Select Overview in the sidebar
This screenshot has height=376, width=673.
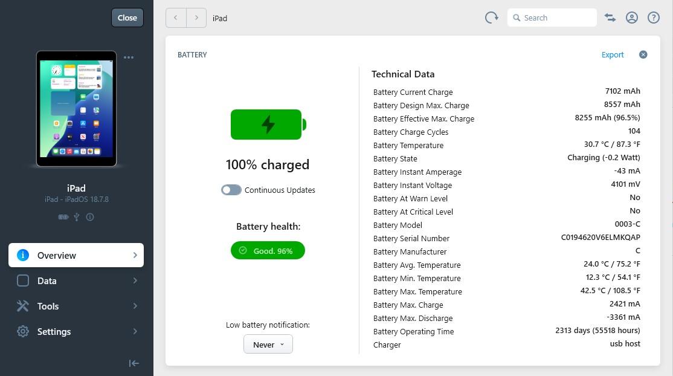coord(76,255)
